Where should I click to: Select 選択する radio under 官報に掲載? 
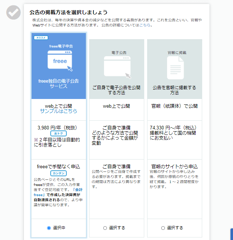163,228
